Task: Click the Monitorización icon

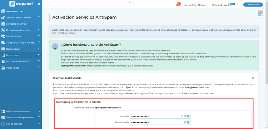Action: tap(3, 49)
